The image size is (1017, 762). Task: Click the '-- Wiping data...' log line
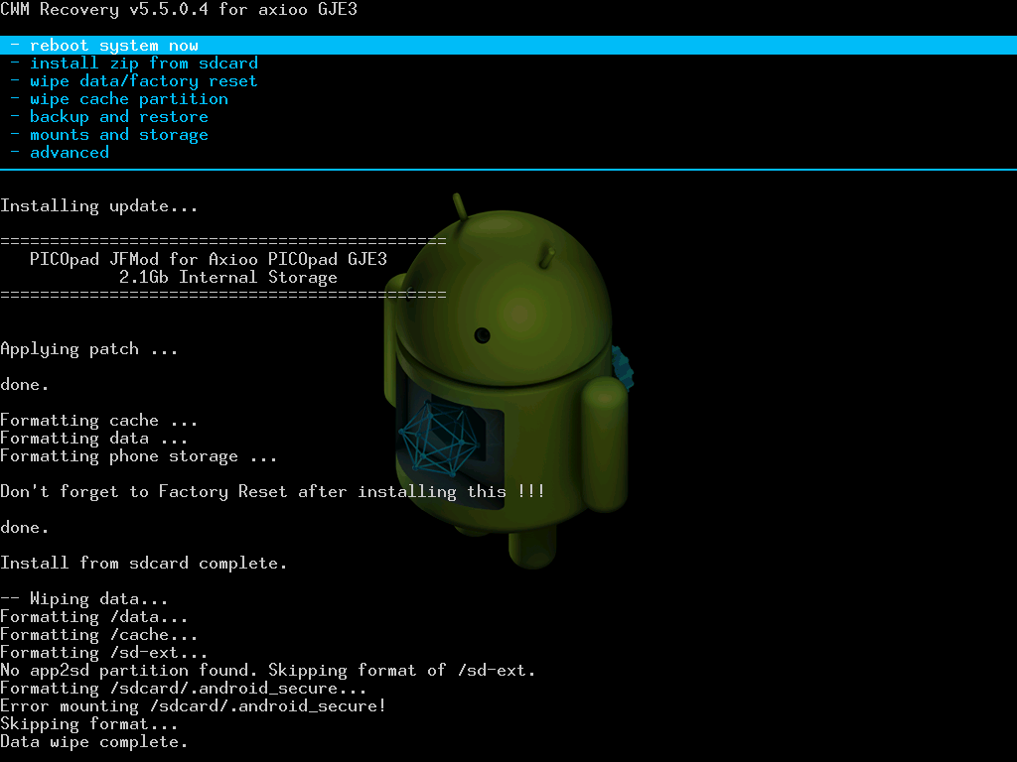point(84,598)
